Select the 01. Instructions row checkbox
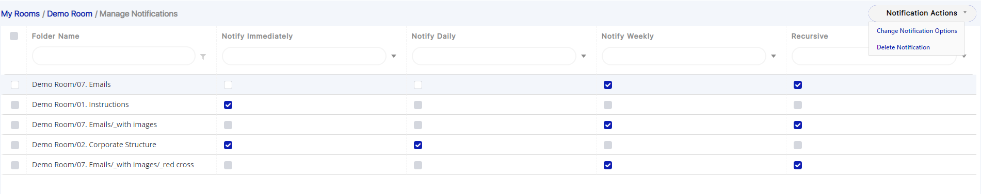The image size is (981, 194). point(15,105)
